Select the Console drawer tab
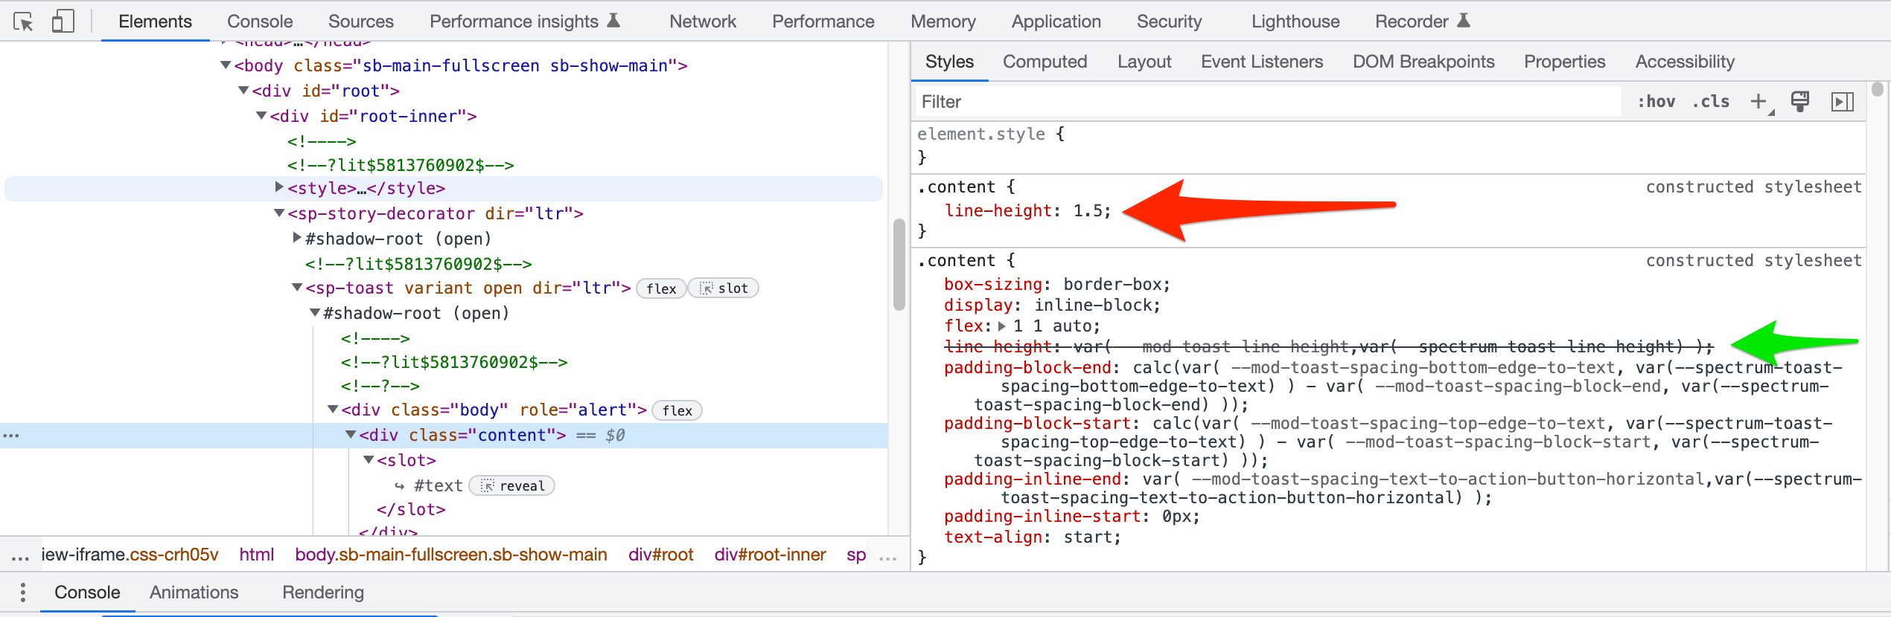 tap(87, 592)
